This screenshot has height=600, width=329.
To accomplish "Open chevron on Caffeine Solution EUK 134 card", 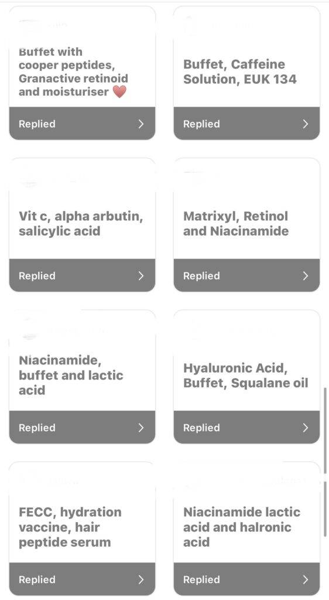I will pyautogui.click(x=306, y=124).
